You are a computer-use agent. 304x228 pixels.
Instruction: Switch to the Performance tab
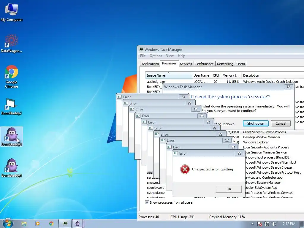(x=204, y=64)
